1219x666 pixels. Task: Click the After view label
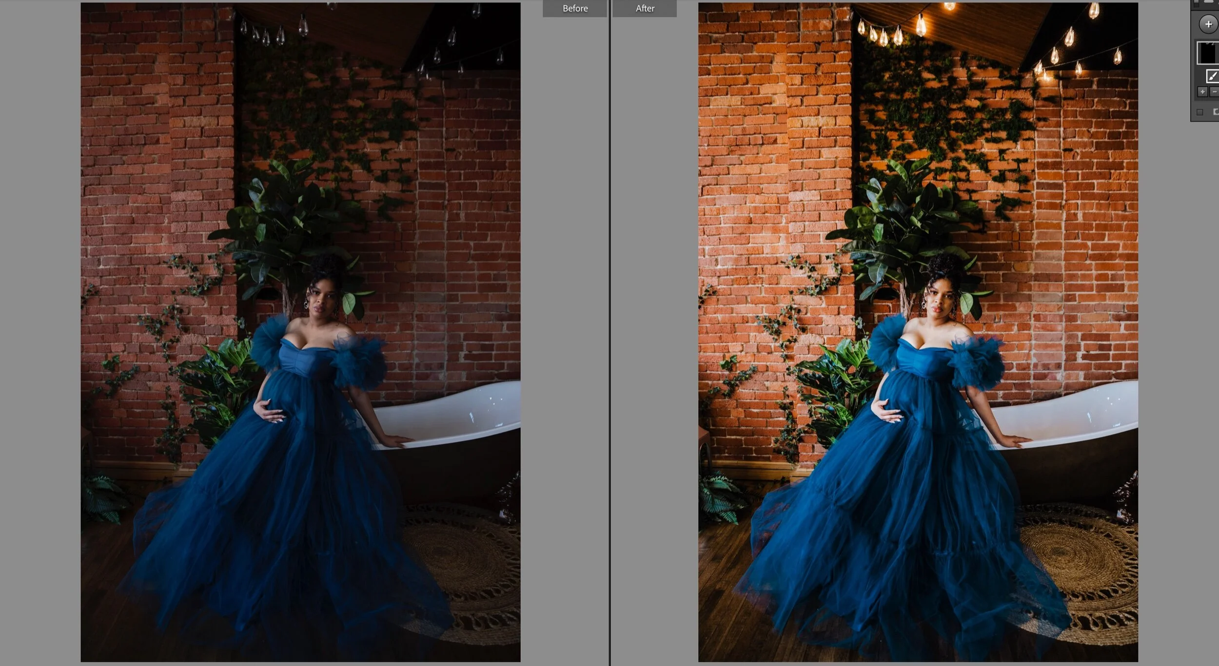click(645, 8)
